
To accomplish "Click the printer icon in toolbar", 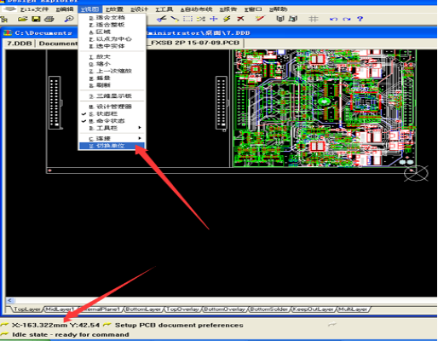I will pos(49,19).
